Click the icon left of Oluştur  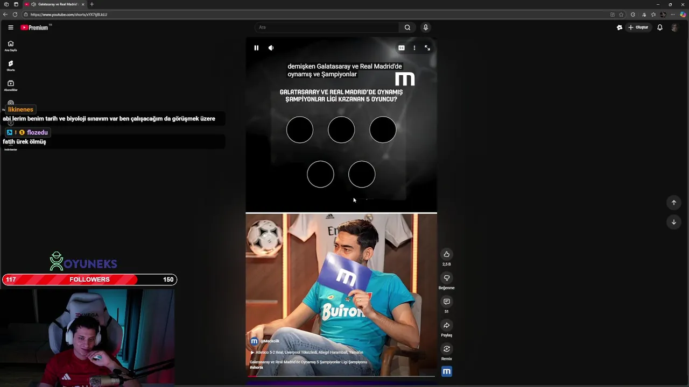(x=619, y=27)
